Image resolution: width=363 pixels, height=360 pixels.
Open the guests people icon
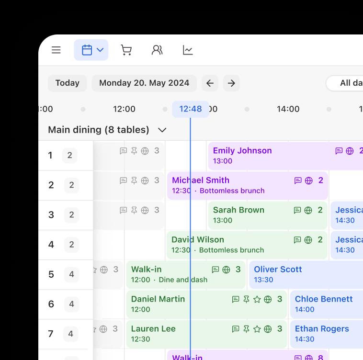(157, 50)
